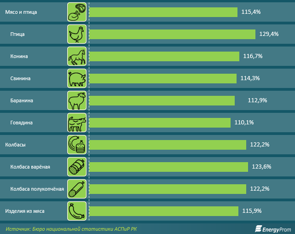Select the pig icon beside Свинина
Viewport: 295px width, 234px height.
(76, 78)
